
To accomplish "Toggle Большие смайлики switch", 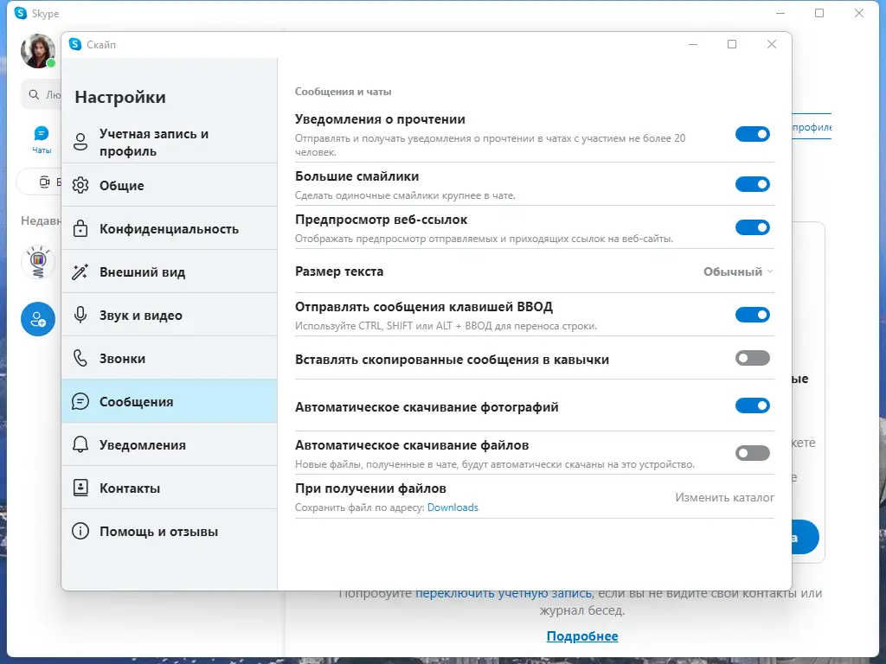I will (753, 184).
